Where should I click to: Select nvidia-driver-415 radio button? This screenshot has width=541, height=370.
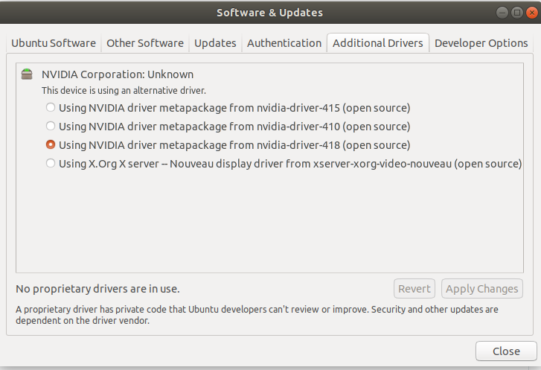pos(51,108)
